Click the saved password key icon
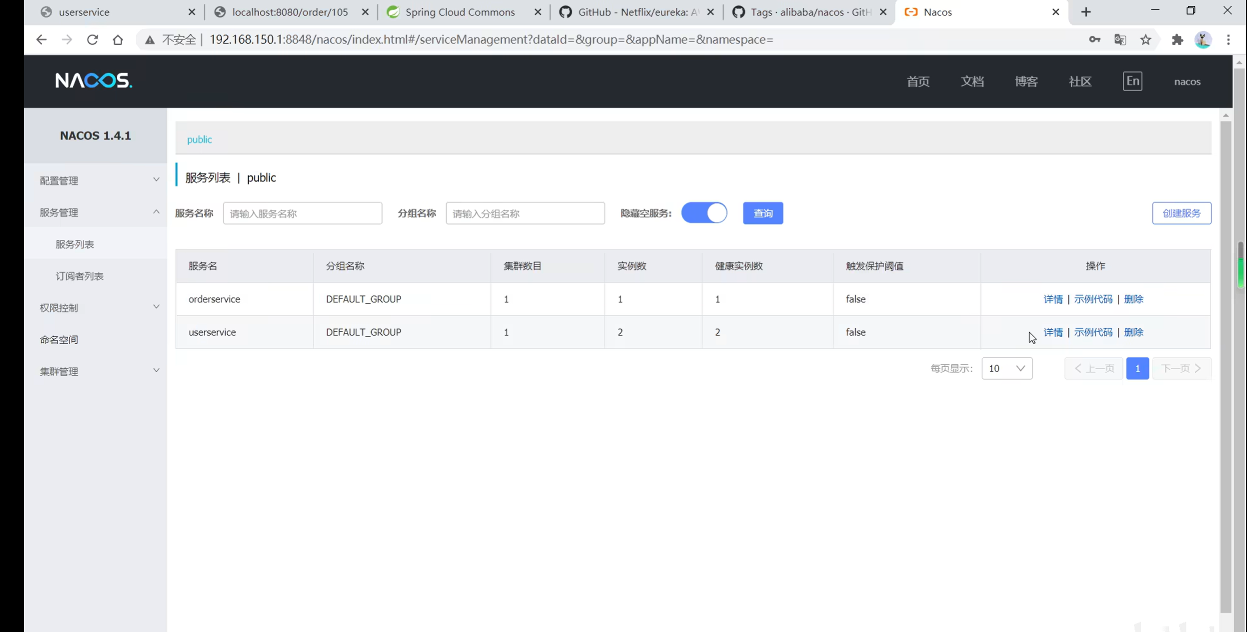This screenshot has height=632, width=1247. [1094, 39]
